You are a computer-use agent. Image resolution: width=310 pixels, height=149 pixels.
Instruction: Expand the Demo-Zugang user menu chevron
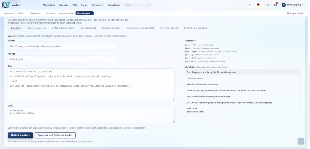pyautogui.click(x=303, y=5)
